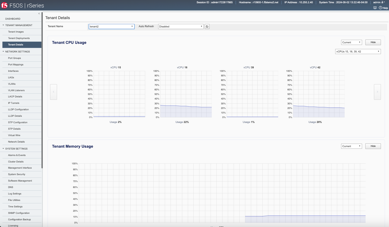
Task: Open Cluster Details page
Action: coord(22,162)
